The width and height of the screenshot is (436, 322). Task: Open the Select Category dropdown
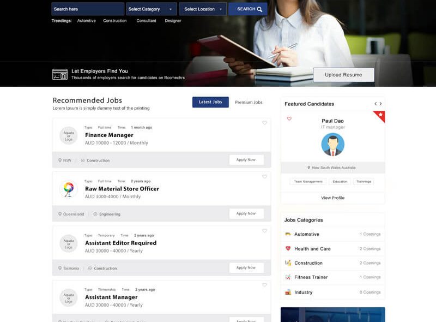point(152,9)
